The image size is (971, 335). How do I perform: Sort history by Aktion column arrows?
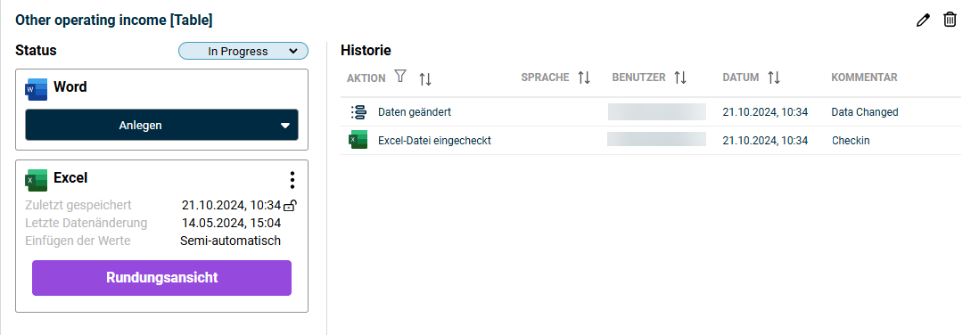[424, 78]
